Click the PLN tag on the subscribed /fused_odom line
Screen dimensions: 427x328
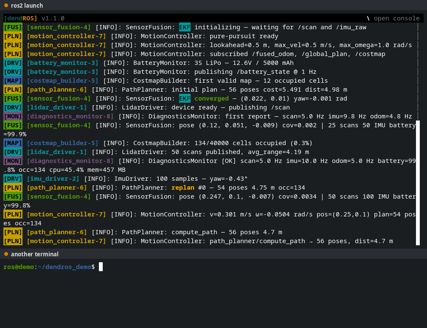coord(13,54)
